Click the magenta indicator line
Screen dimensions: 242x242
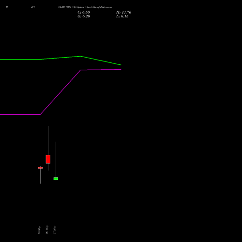(x=60, y=92)
